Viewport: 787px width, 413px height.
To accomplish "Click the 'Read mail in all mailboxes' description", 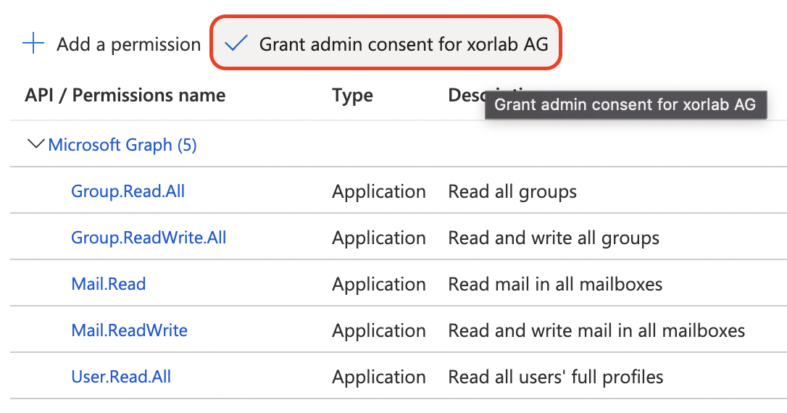I will click(555, 285).
